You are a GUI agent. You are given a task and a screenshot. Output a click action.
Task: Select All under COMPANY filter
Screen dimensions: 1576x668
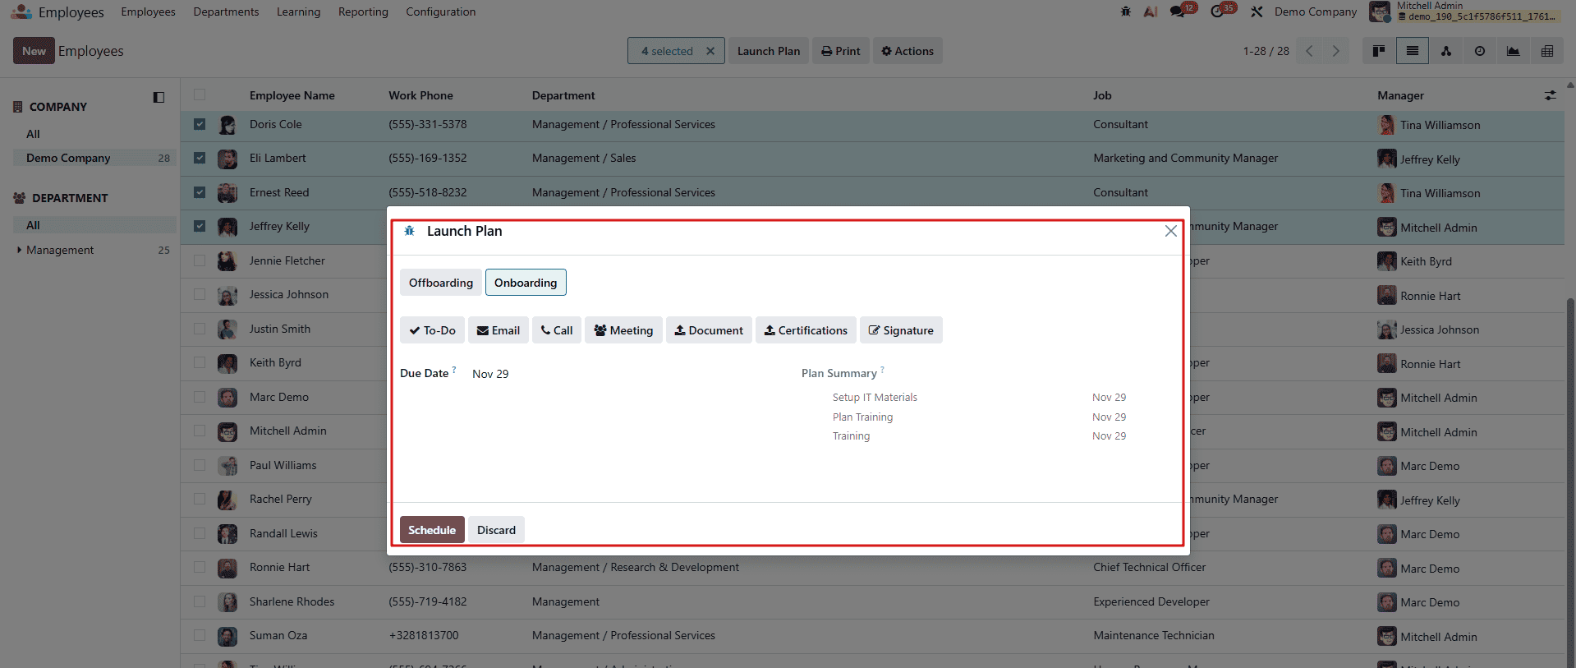33,134
